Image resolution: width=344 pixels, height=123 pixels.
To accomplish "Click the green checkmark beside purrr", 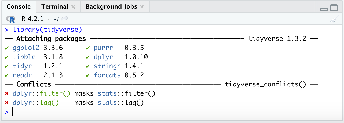I will tap(88, 48).
